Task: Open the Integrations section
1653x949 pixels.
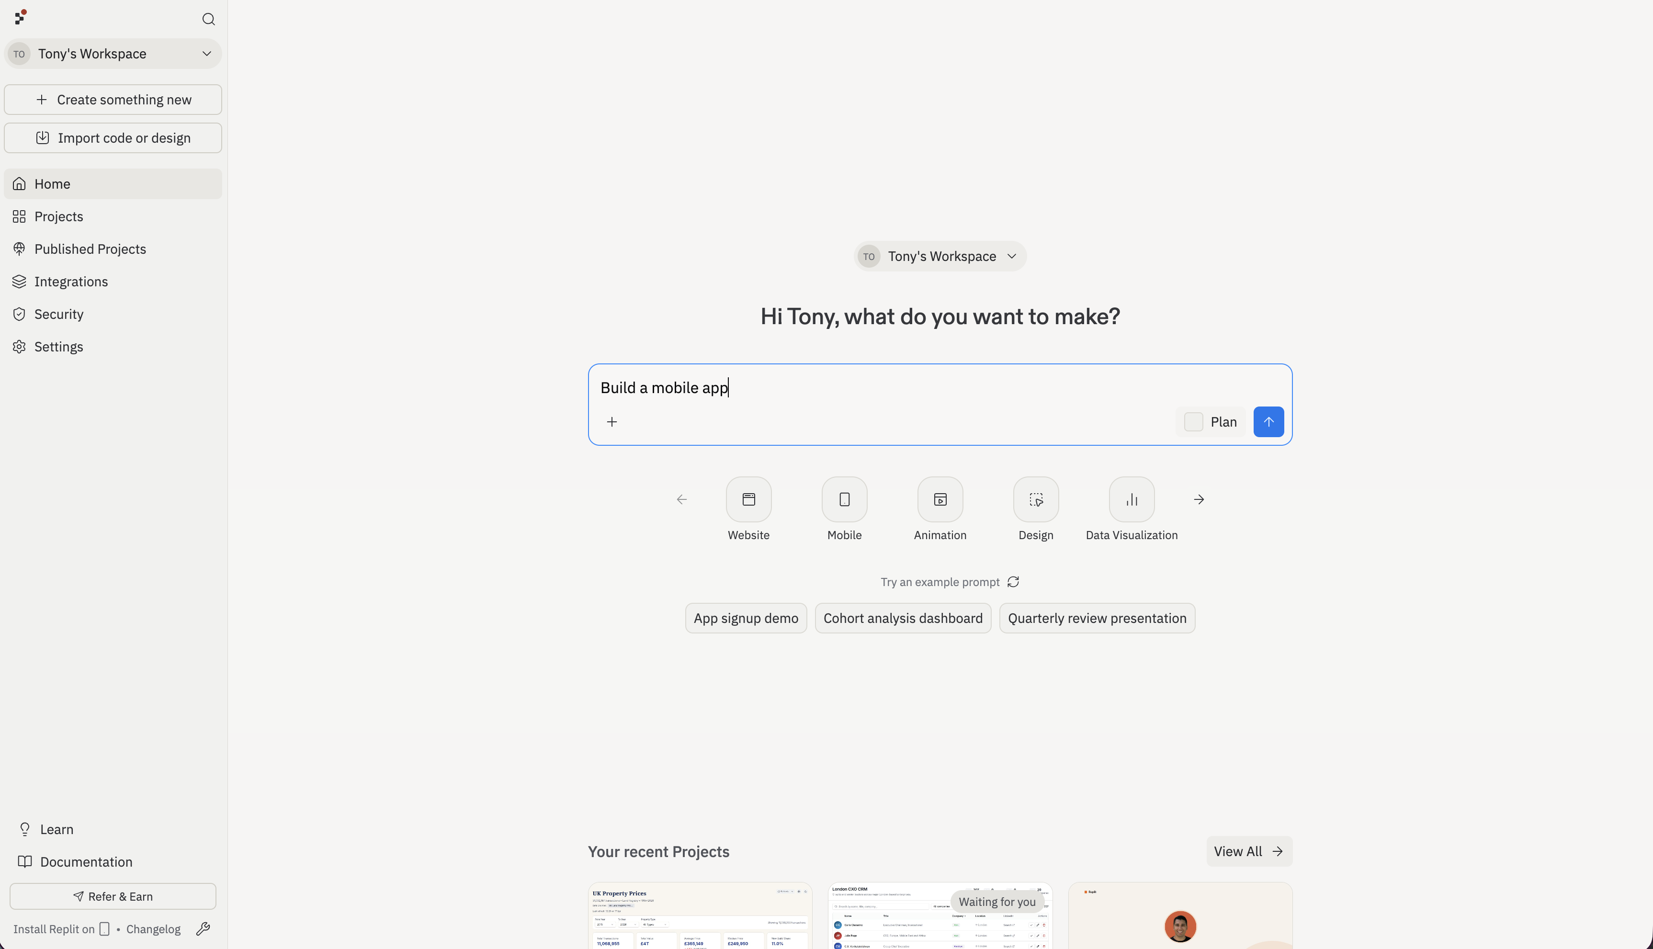Action: 71,282
